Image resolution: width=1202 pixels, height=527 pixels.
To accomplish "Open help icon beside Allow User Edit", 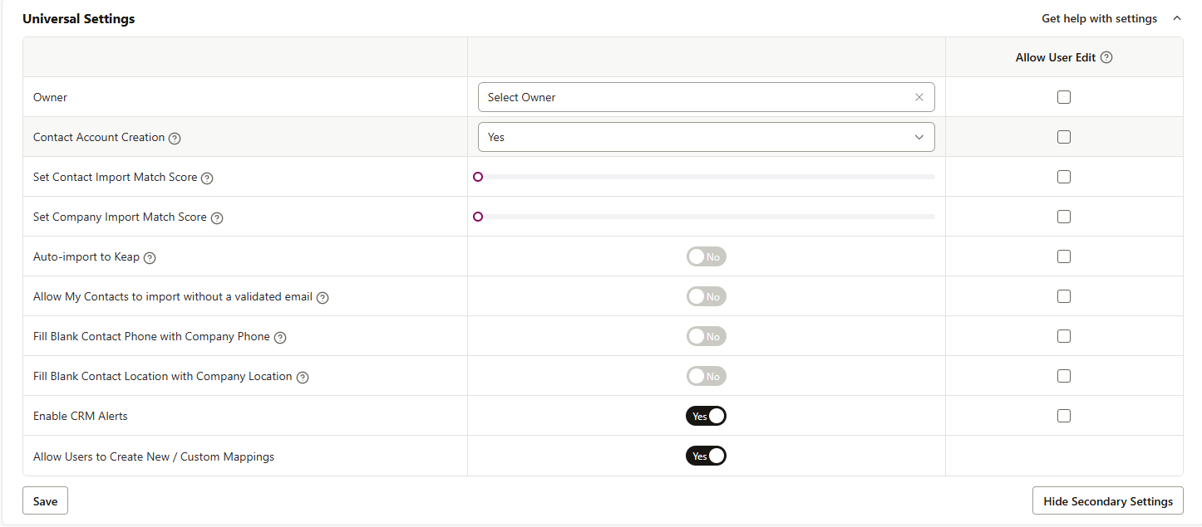I will 1106,58.
